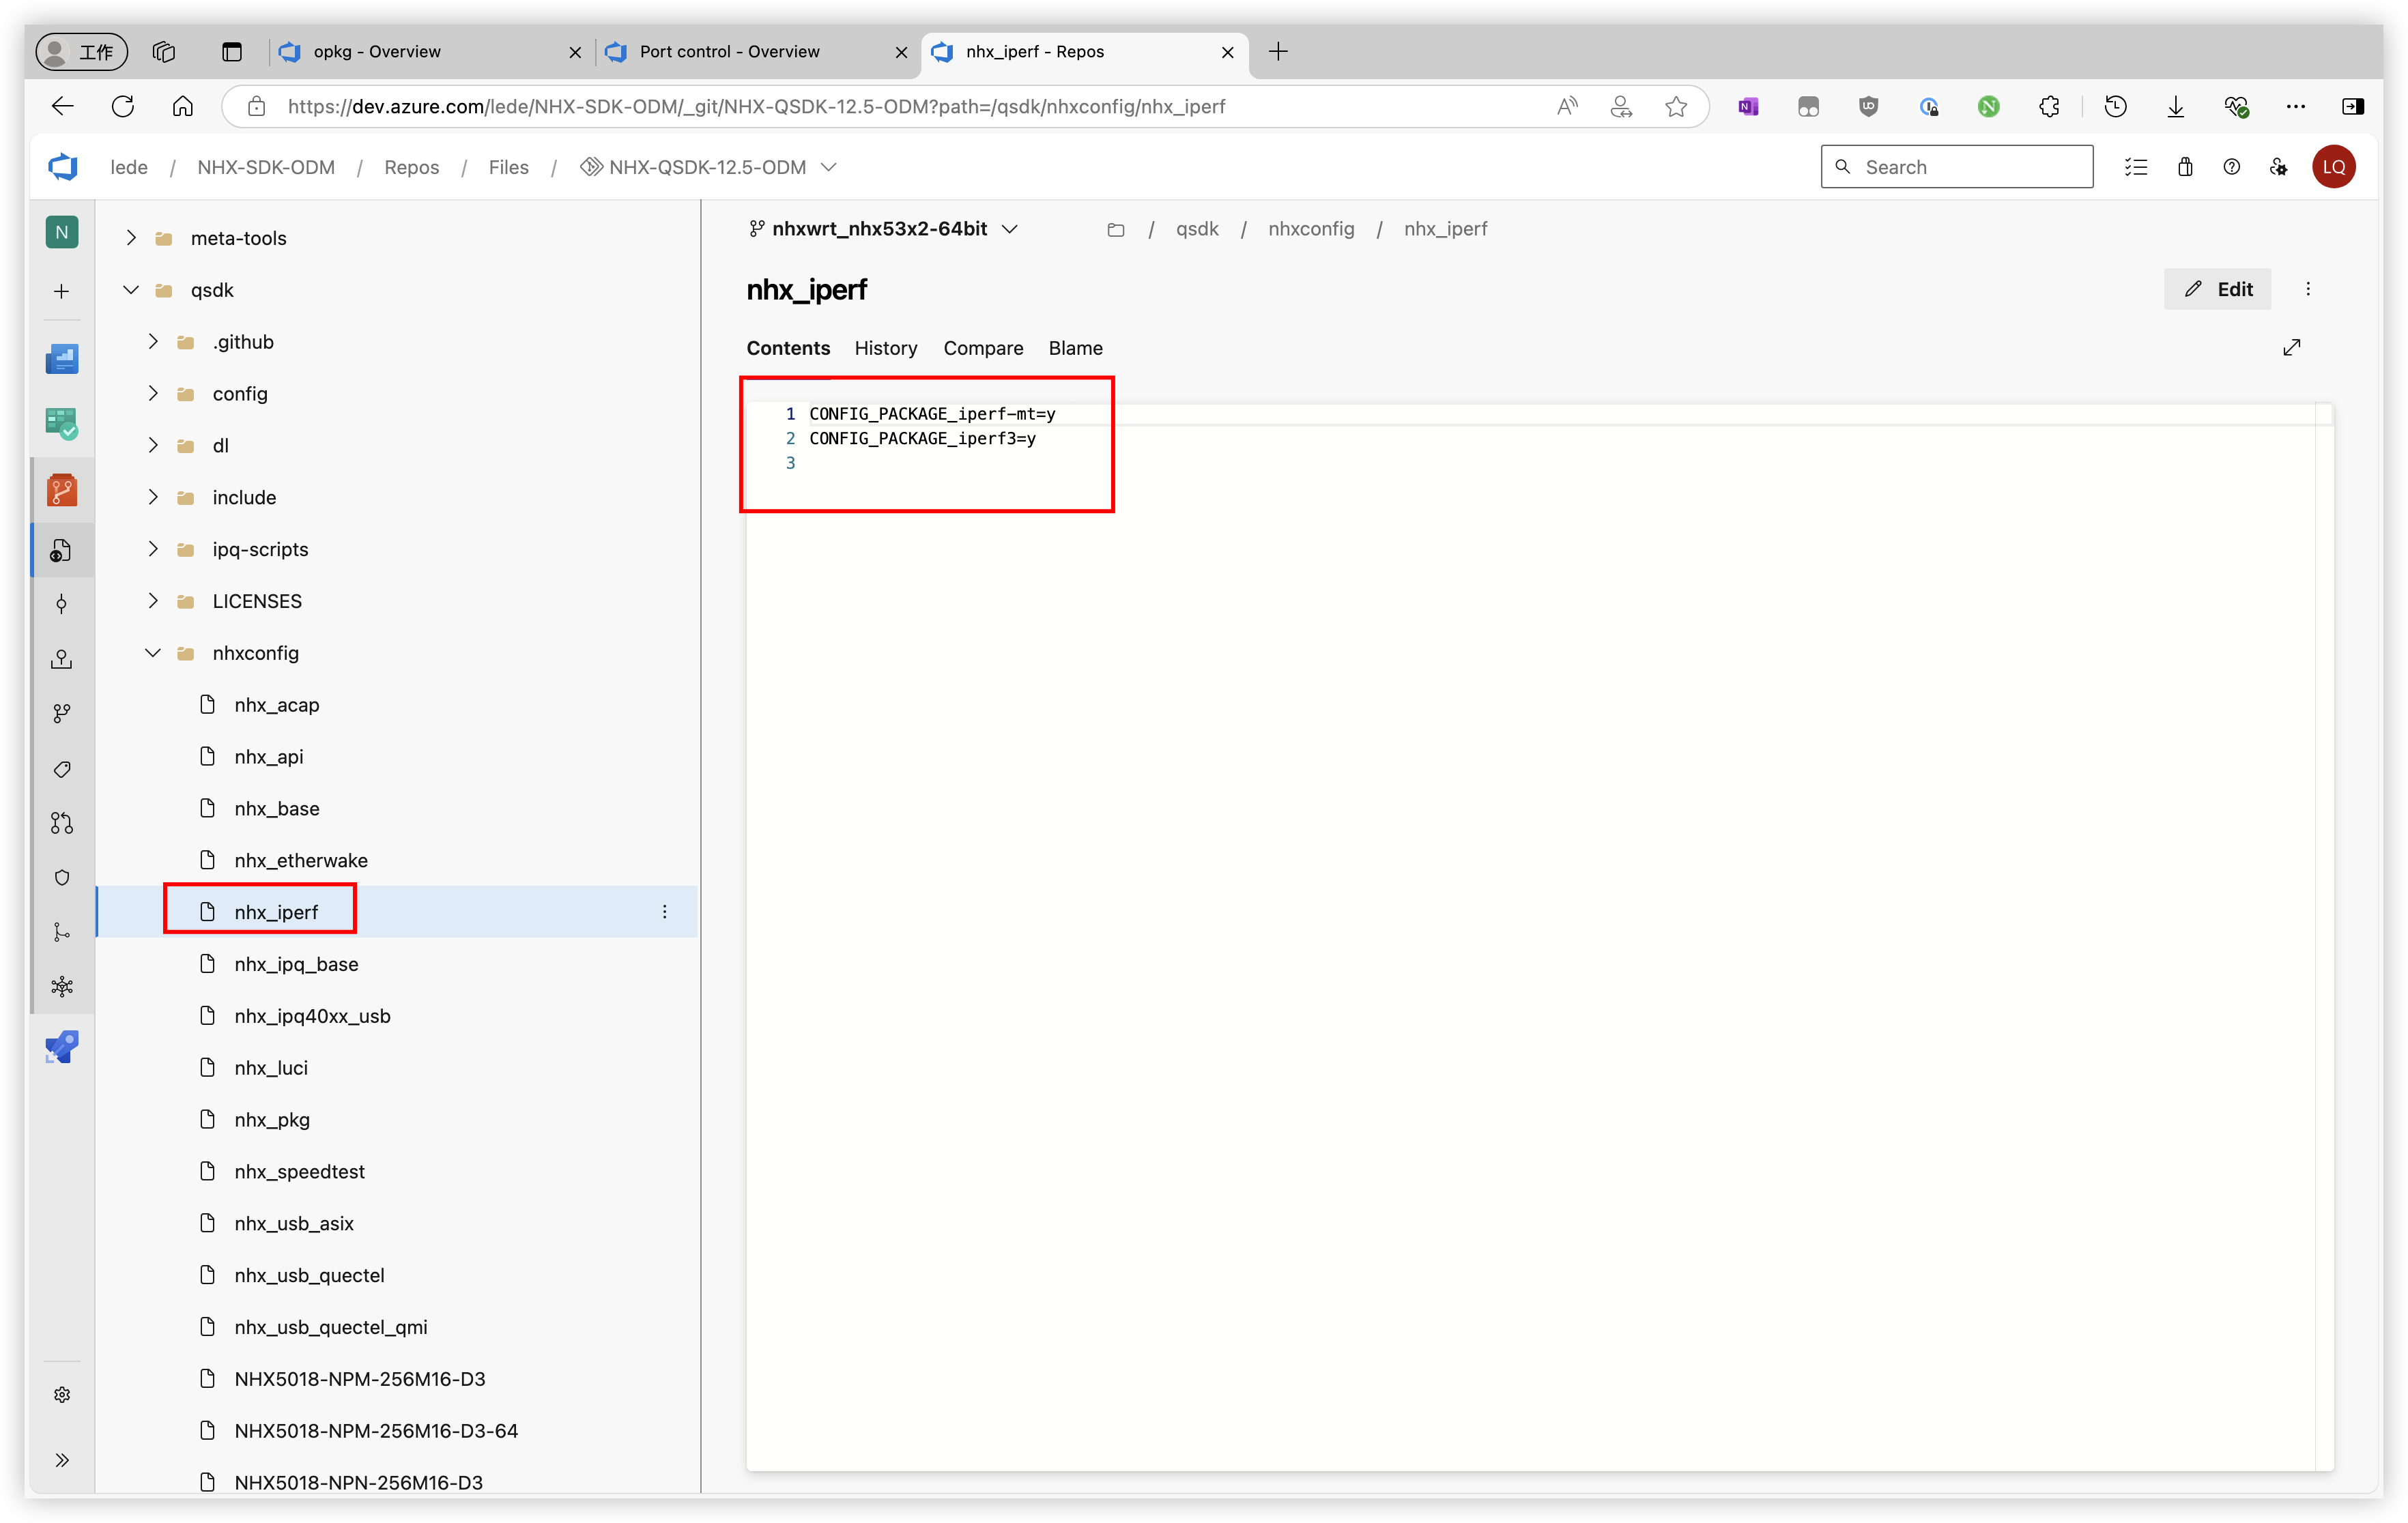
Task: Click the help question mark icon
Action: (2231, 167)
